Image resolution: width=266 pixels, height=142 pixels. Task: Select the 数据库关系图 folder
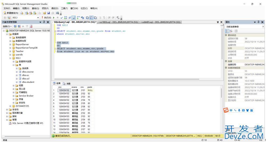[x=25, y=61]
